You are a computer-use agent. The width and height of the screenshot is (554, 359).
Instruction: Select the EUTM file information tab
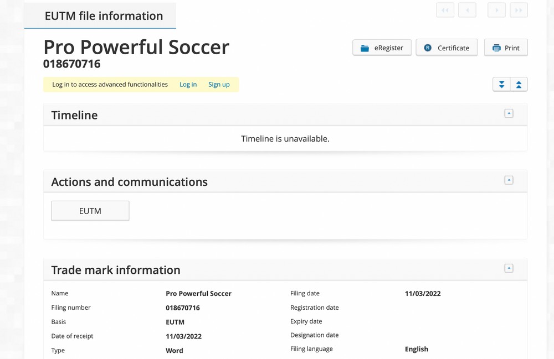[104, 15]
